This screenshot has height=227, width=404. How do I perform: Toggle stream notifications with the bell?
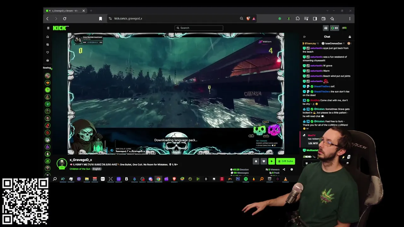coord(256,161)
